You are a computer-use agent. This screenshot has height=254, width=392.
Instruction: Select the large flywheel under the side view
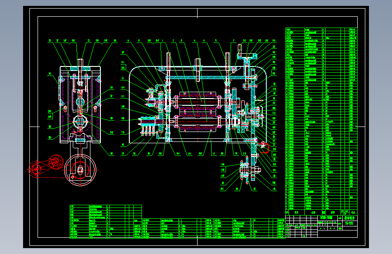coord(80,170)
